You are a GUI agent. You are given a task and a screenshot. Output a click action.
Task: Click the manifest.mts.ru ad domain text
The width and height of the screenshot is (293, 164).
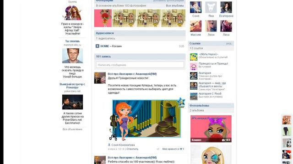click(72, 45)
